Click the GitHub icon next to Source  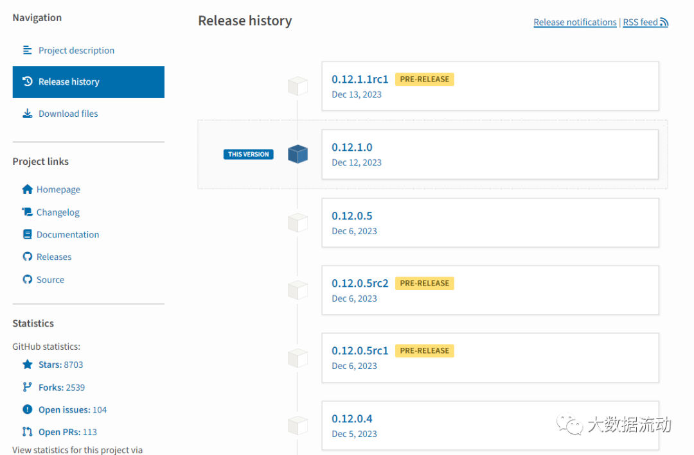(x=26, y=279)
